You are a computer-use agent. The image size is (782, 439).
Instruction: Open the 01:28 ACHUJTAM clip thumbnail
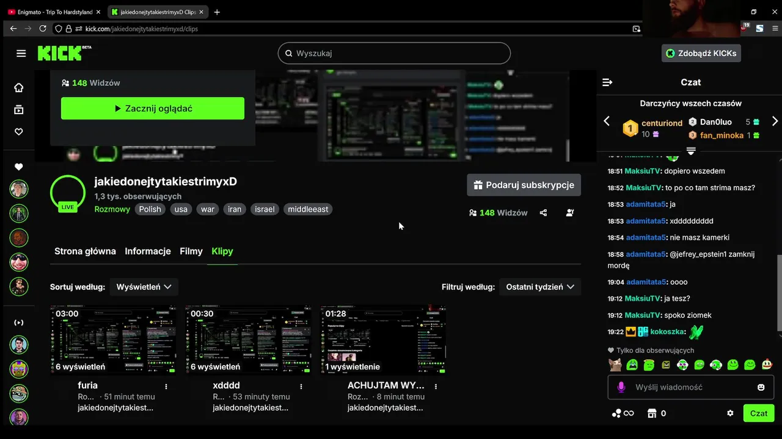(383, 340)
